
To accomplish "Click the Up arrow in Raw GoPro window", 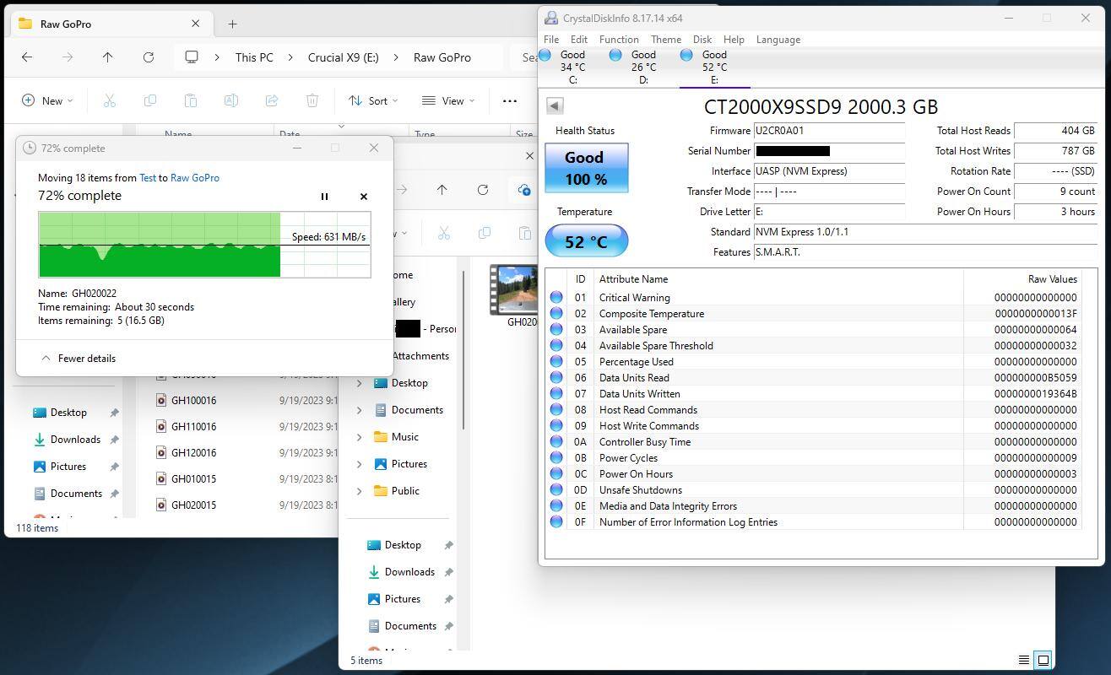I will tap(107, 57).
